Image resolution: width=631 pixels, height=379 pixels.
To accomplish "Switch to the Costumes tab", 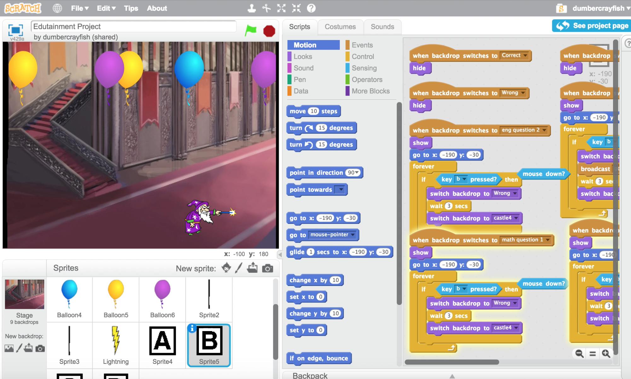I will 340,27.
